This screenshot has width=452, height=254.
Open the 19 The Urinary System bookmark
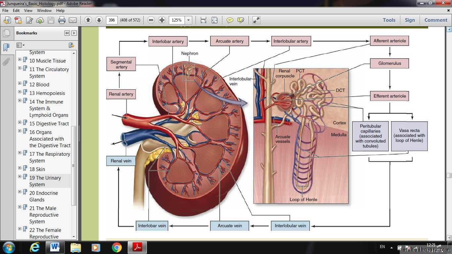45,181
